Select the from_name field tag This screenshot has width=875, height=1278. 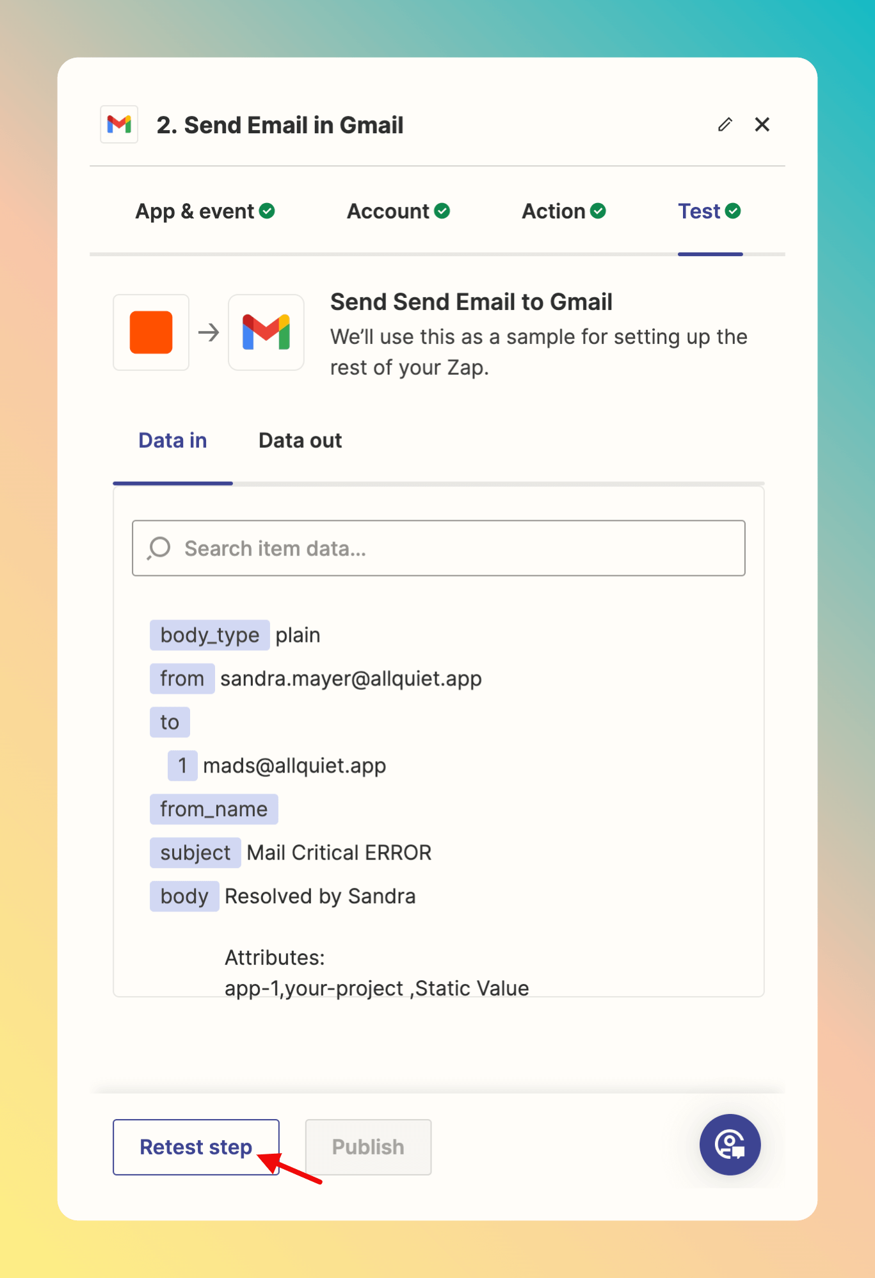(x=214, y=809)
